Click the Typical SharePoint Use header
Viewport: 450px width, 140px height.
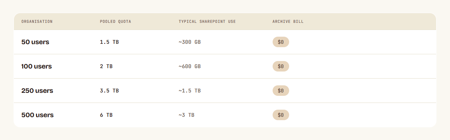pos(207,22)
